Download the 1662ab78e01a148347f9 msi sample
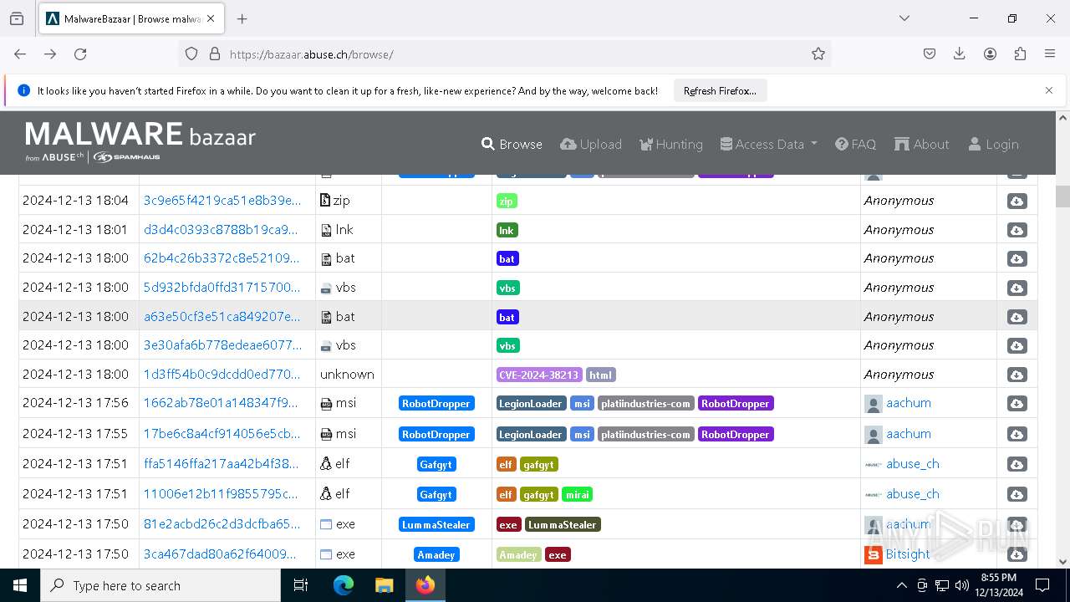 point(1016,403)
